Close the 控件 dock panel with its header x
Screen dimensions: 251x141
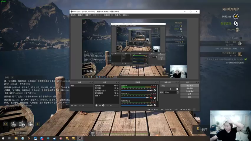(199, 82)
